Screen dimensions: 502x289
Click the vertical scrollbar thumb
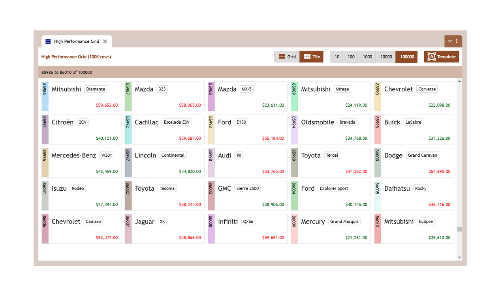click(x=459, y=229)
